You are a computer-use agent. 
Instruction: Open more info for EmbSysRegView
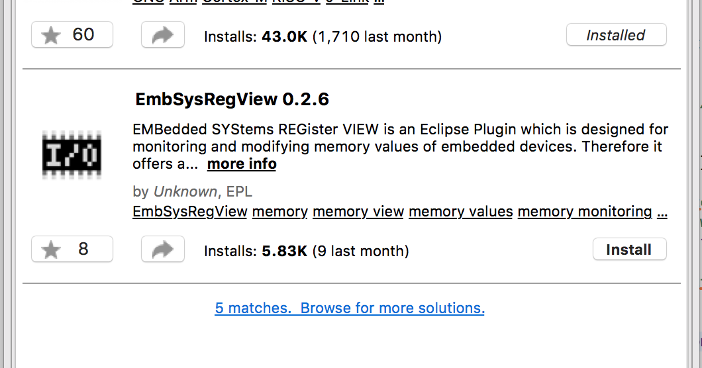point(242,164)
